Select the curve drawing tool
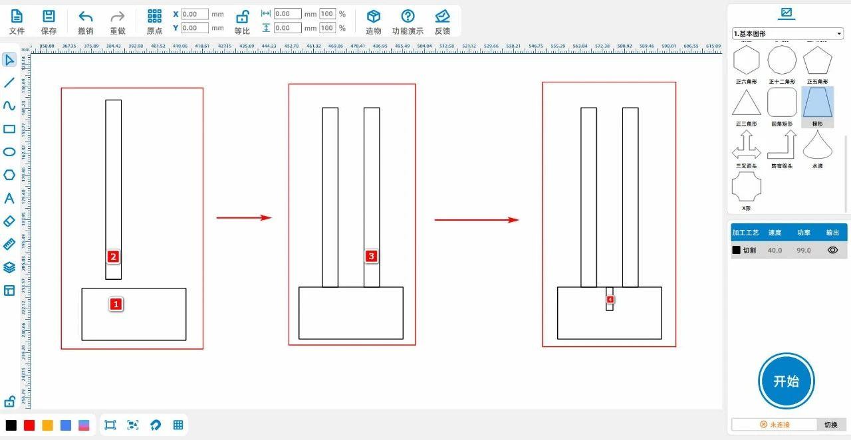Screen dimensions: 851x440 point(9,106)
